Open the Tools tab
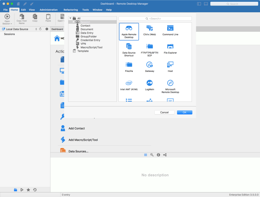260x197 pixels. point(85,10)
